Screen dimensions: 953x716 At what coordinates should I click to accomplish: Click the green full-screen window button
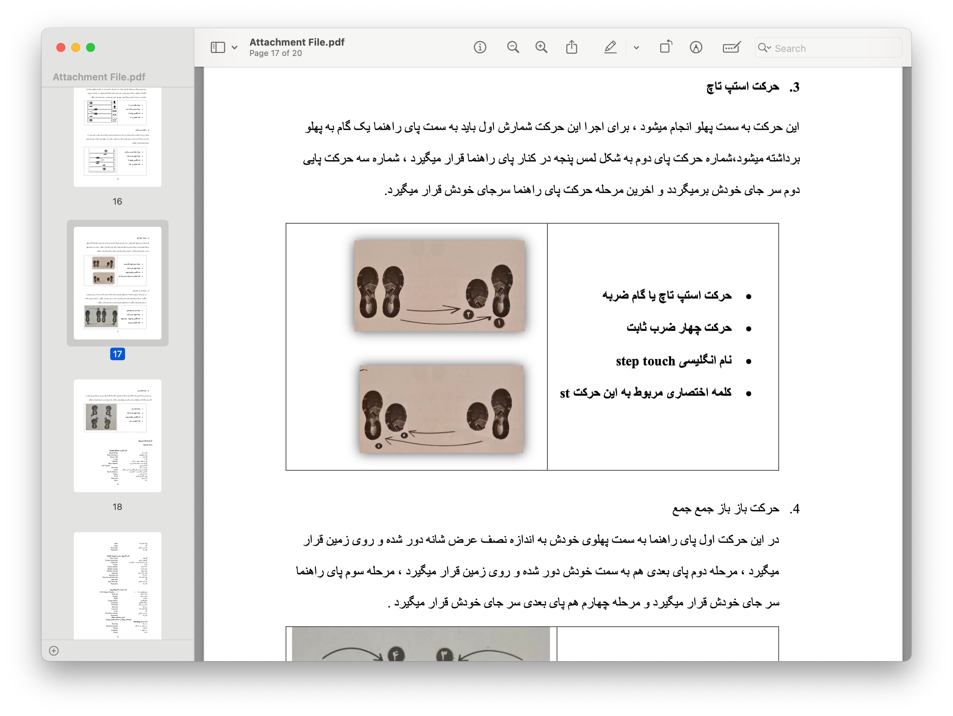coord(91,47)
